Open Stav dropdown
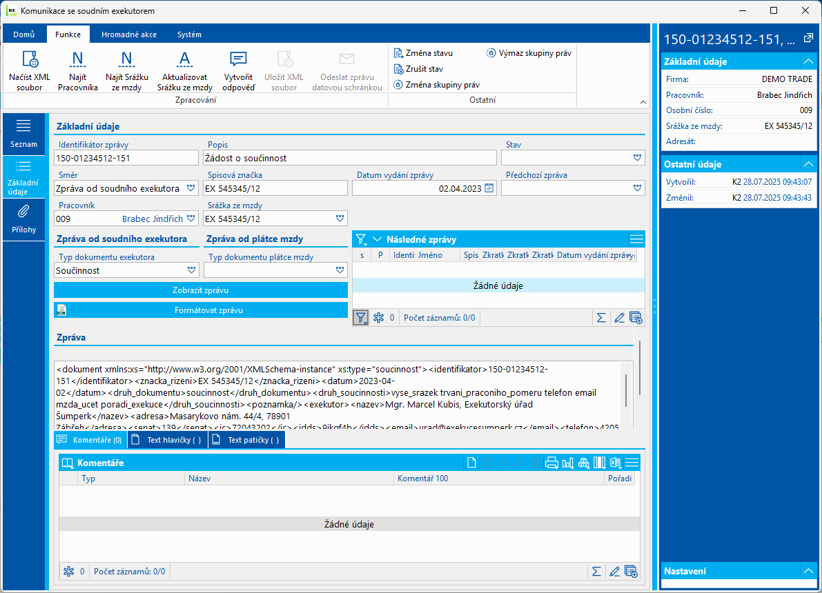822x593 pixels. click(x=637, y=158)
